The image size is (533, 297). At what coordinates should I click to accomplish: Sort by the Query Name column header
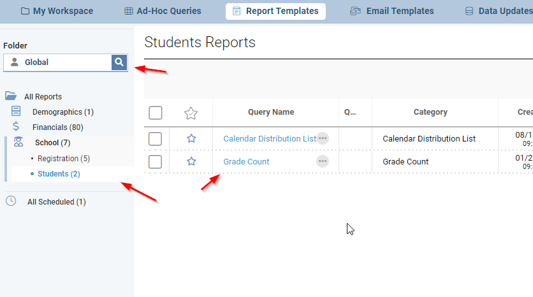(271, 112)
